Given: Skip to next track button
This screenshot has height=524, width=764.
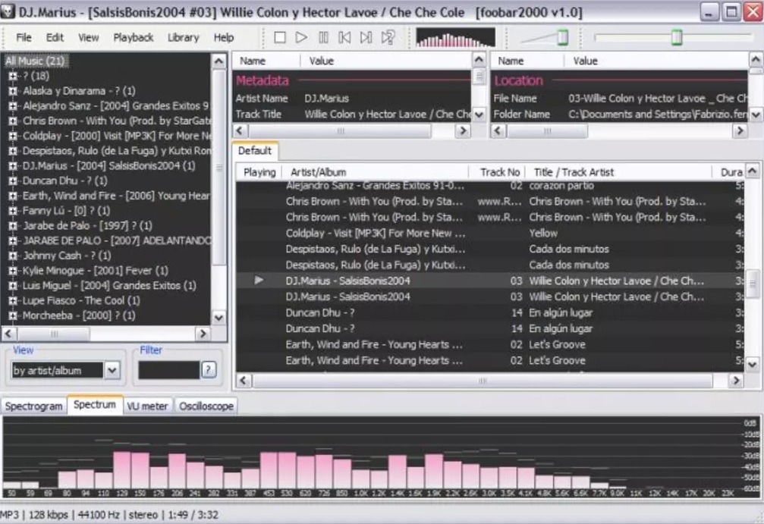Looking at the screenshot, I should click(366, 37).
